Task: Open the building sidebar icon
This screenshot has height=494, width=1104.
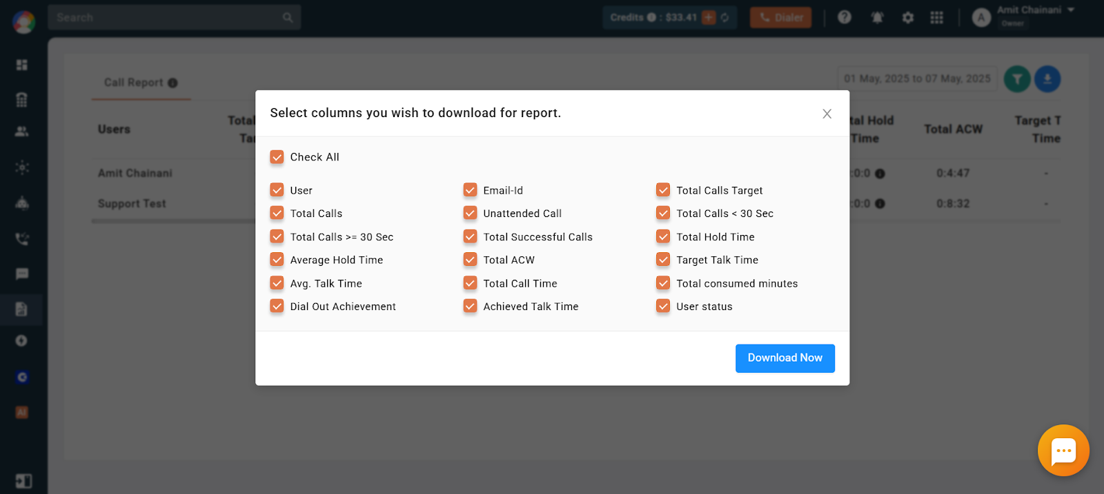Action: 22,100
